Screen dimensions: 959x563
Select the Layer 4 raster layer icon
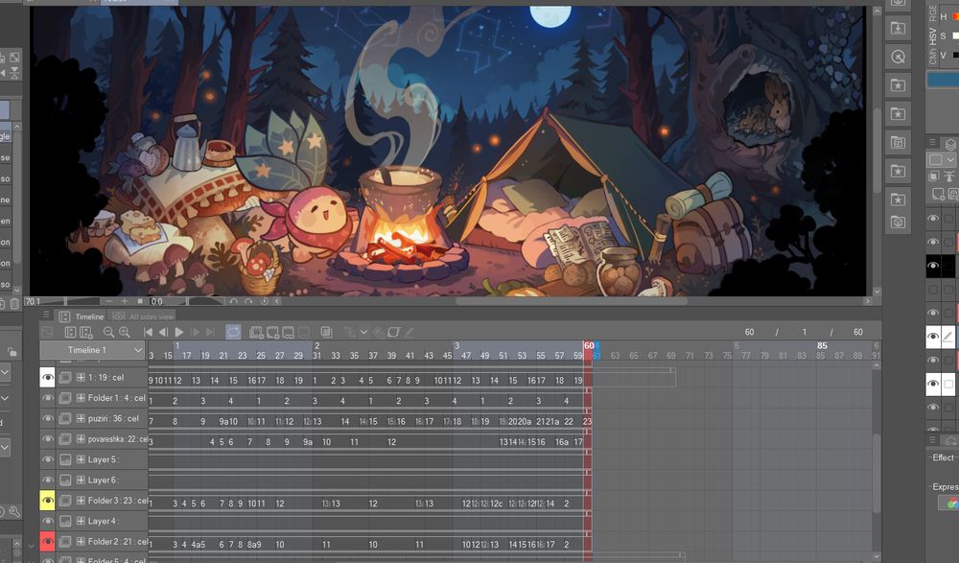65,522
